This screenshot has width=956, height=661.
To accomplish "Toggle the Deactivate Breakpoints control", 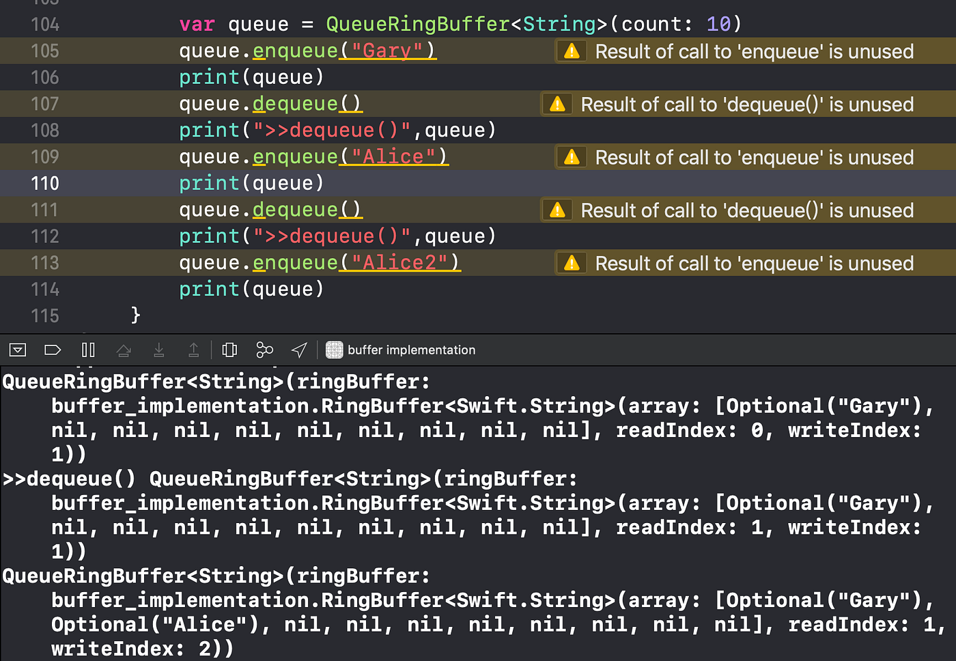I will [x=53, y=350].
